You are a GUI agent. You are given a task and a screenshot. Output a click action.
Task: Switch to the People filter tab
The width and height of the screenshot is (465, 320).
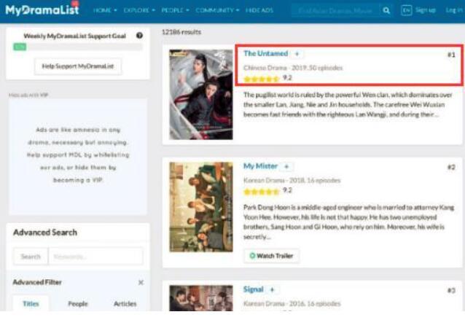(x=78, y=304)
